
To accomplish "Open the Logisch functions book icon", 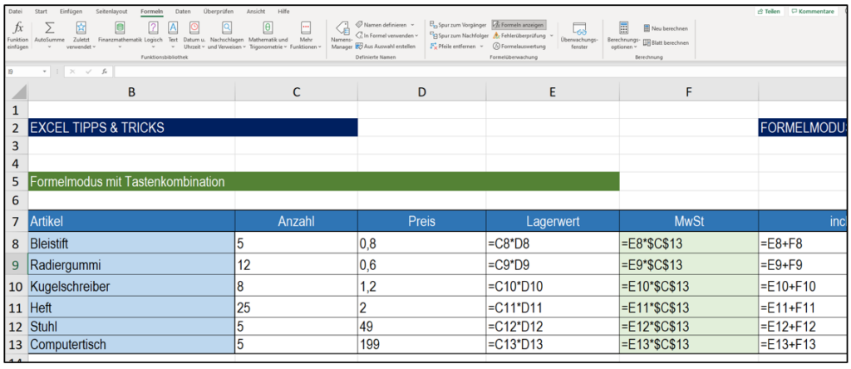I will pos(154,27).
